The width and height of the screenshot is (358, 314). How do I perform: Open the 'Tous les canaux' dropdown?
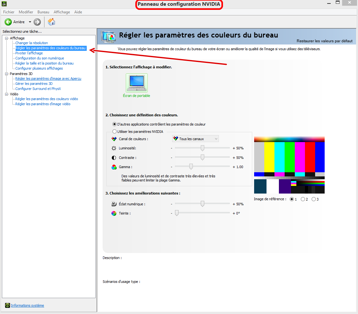195,139
